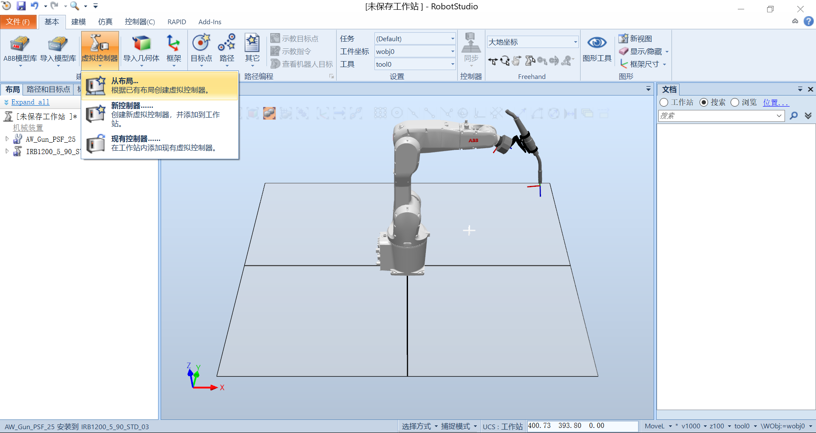Viewport: 816px width, 433px height.
Task: Click the blue help question mark icon
Action: pyautogui.click(x=808, y=21)
